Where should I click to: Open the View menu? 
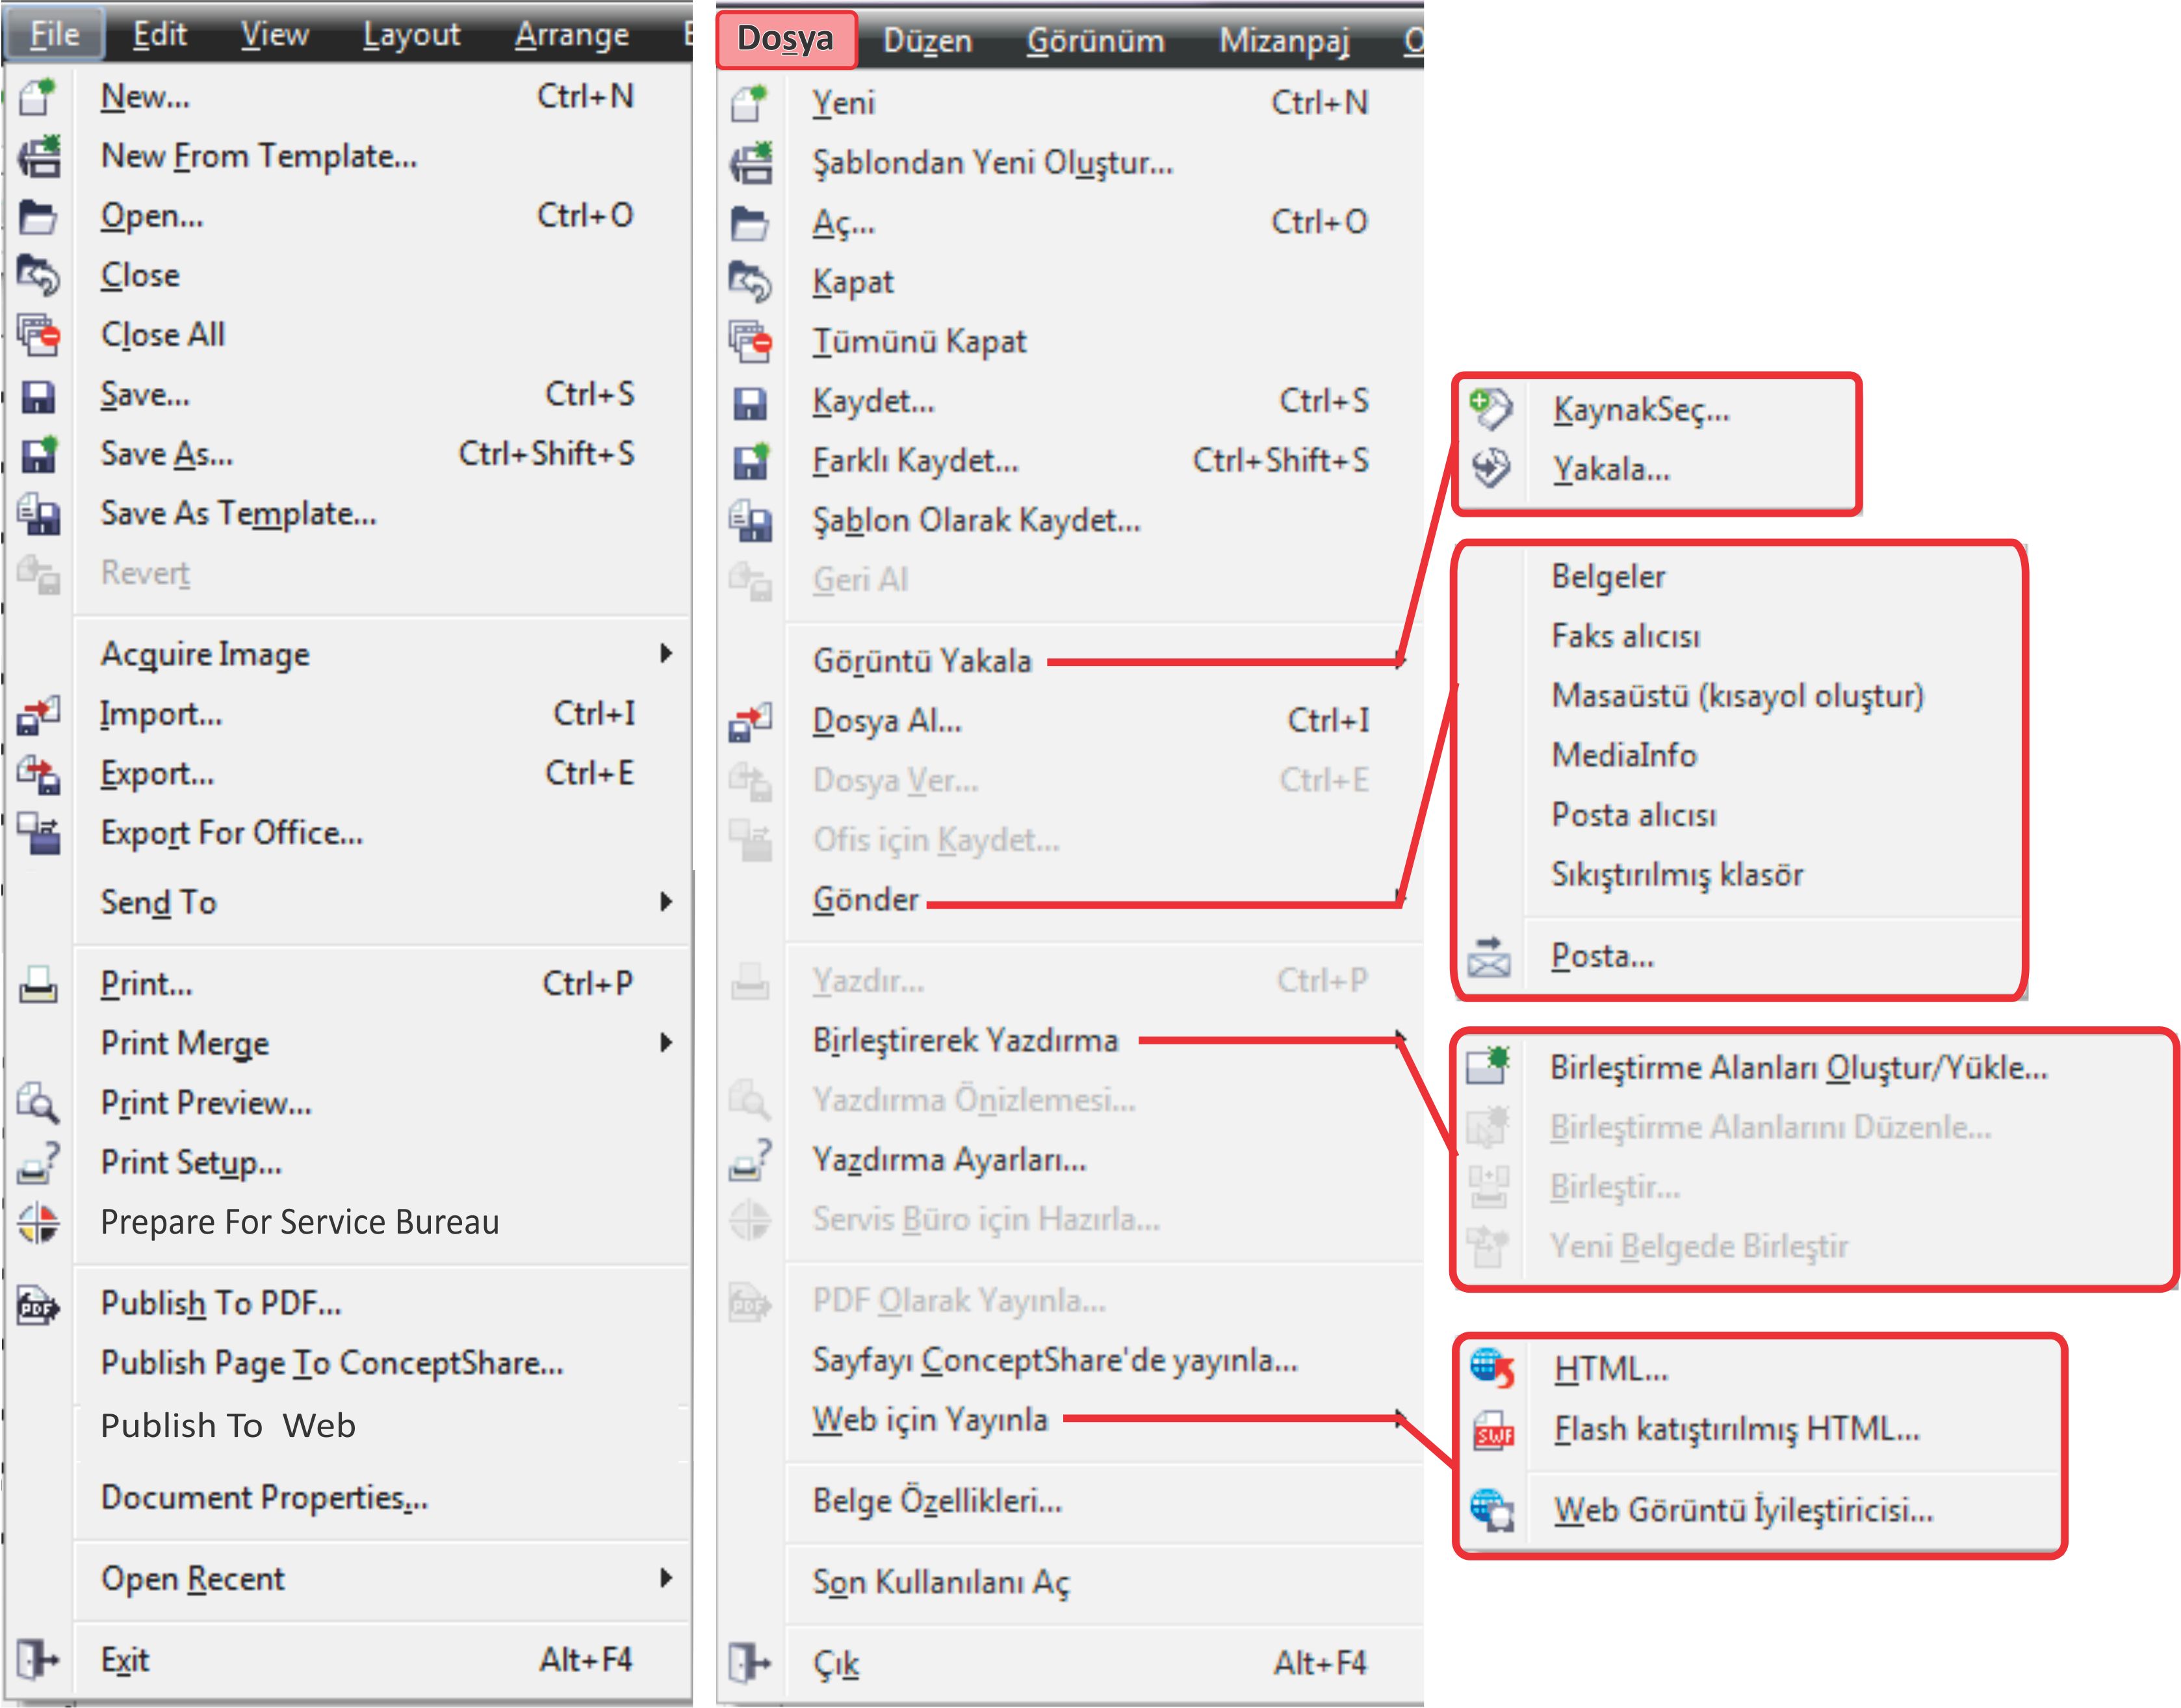pos(275,35)
